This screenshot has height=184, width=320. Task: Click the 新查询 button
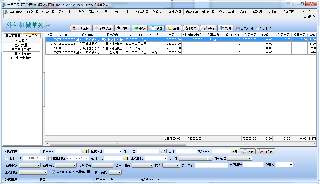[266, 151]
